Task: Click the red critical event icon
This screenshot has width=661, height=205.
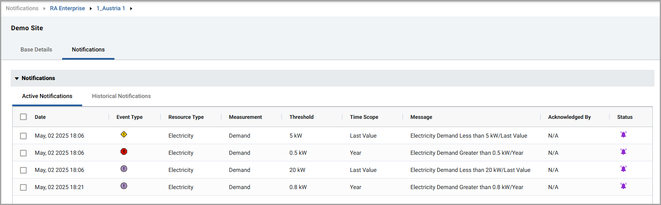Action: pyautogui.click(x=124, y=152)
